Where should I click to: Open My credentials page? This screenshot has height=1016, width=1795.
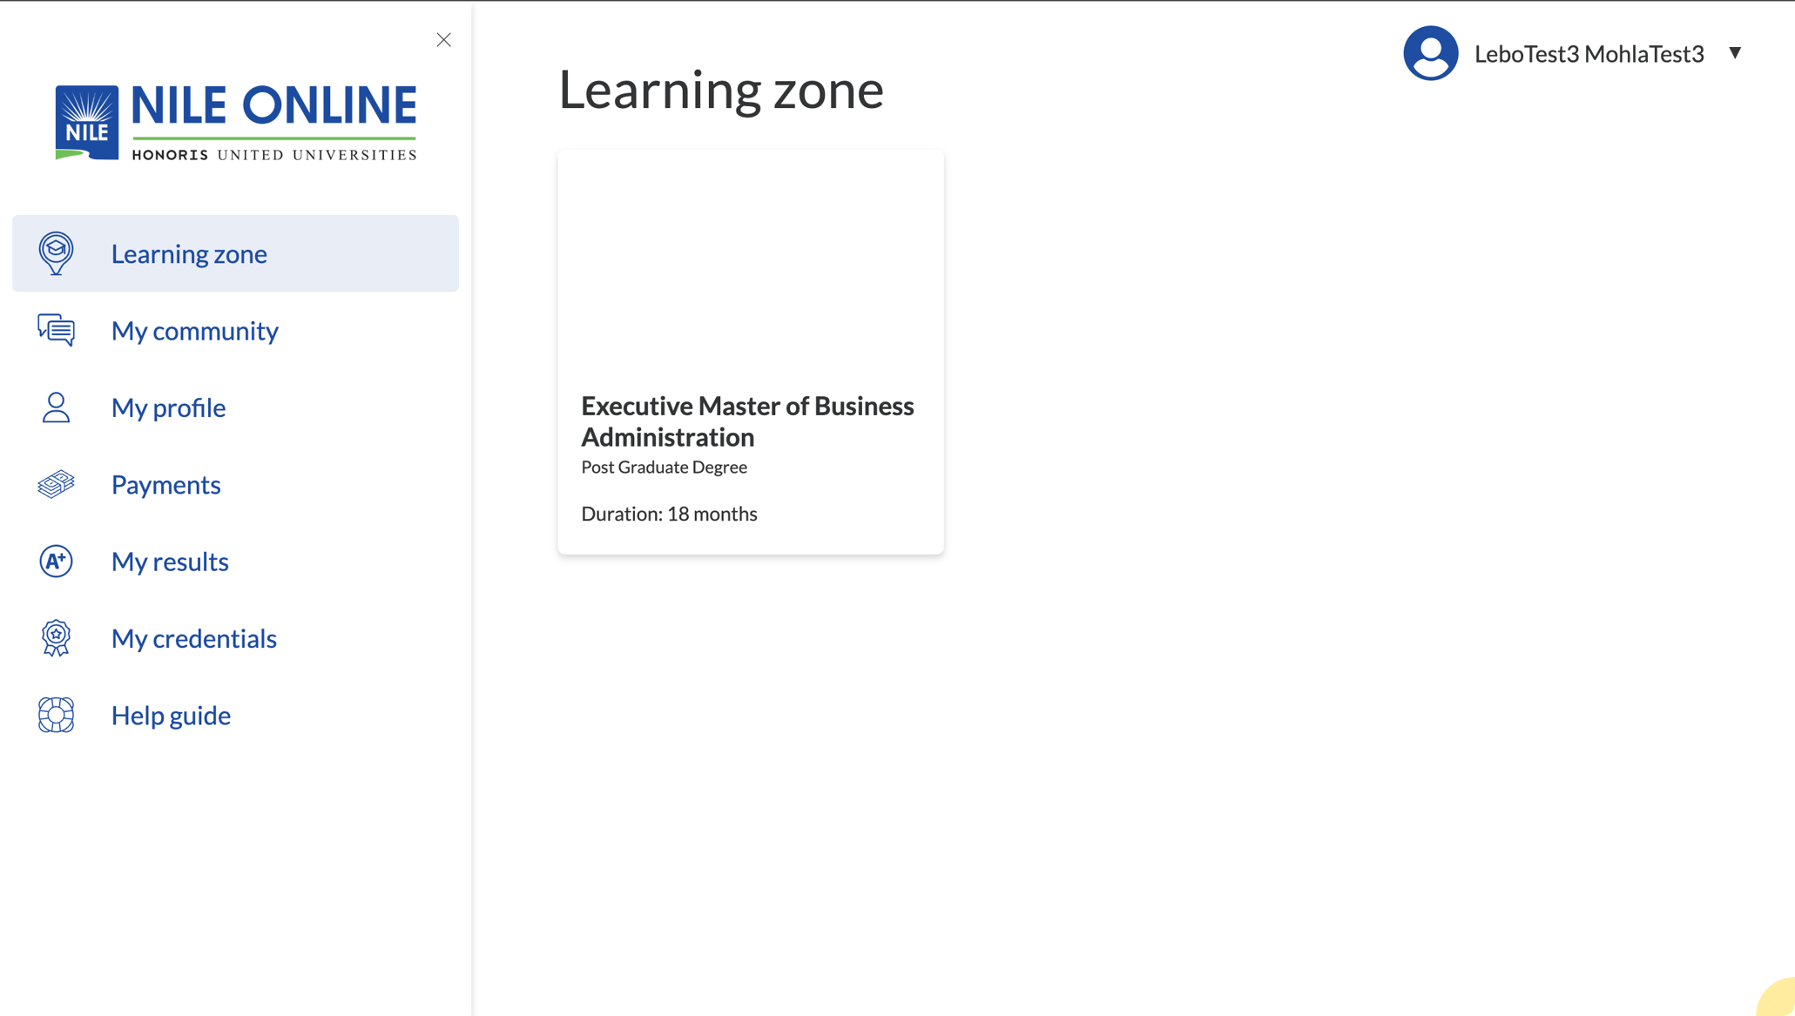[x=193, y=637]
